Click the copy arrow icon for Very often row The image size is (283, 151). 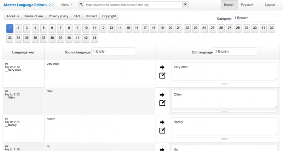(162, 67)
